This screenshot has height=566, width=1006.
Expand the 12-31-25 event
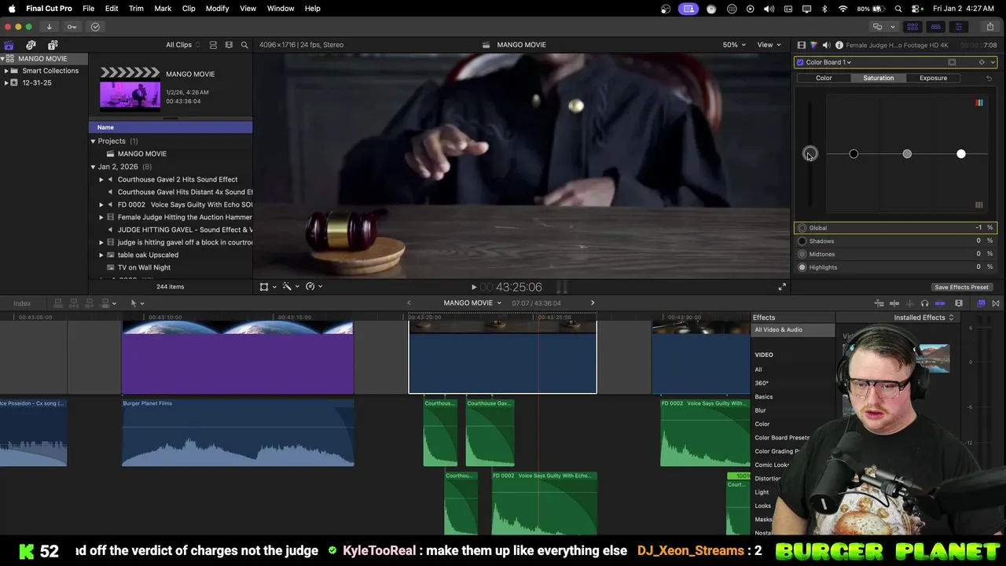6,83
